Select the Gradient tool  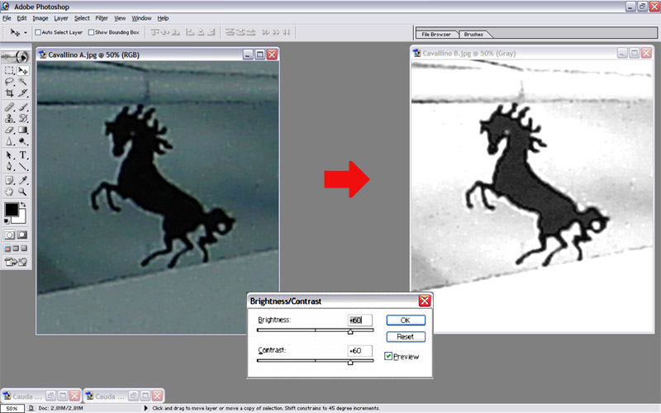[x=23, y=130]
